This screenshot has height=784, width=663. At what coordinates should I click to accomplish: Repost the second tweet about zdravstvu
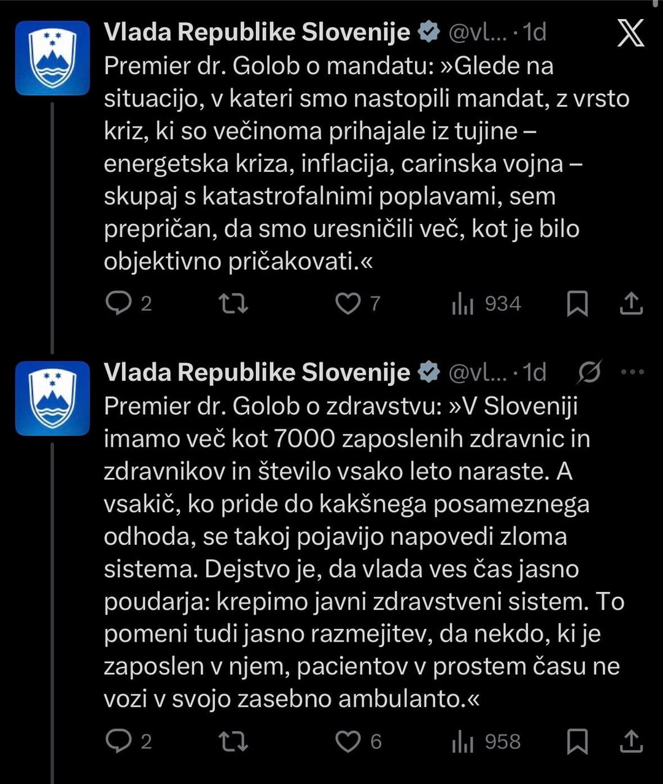click(x=234, y=741)
